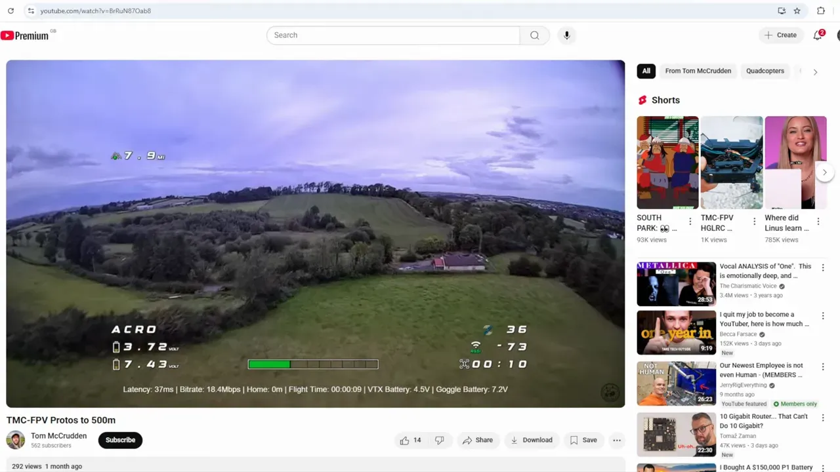Show next Shorts with arrow button
Screen dimensions: 840x472
(x=825, y=172)
